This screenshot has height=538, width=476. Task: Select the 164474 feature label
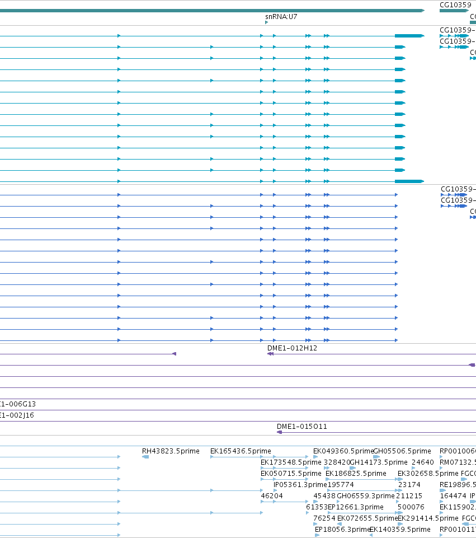pos(453,496)
